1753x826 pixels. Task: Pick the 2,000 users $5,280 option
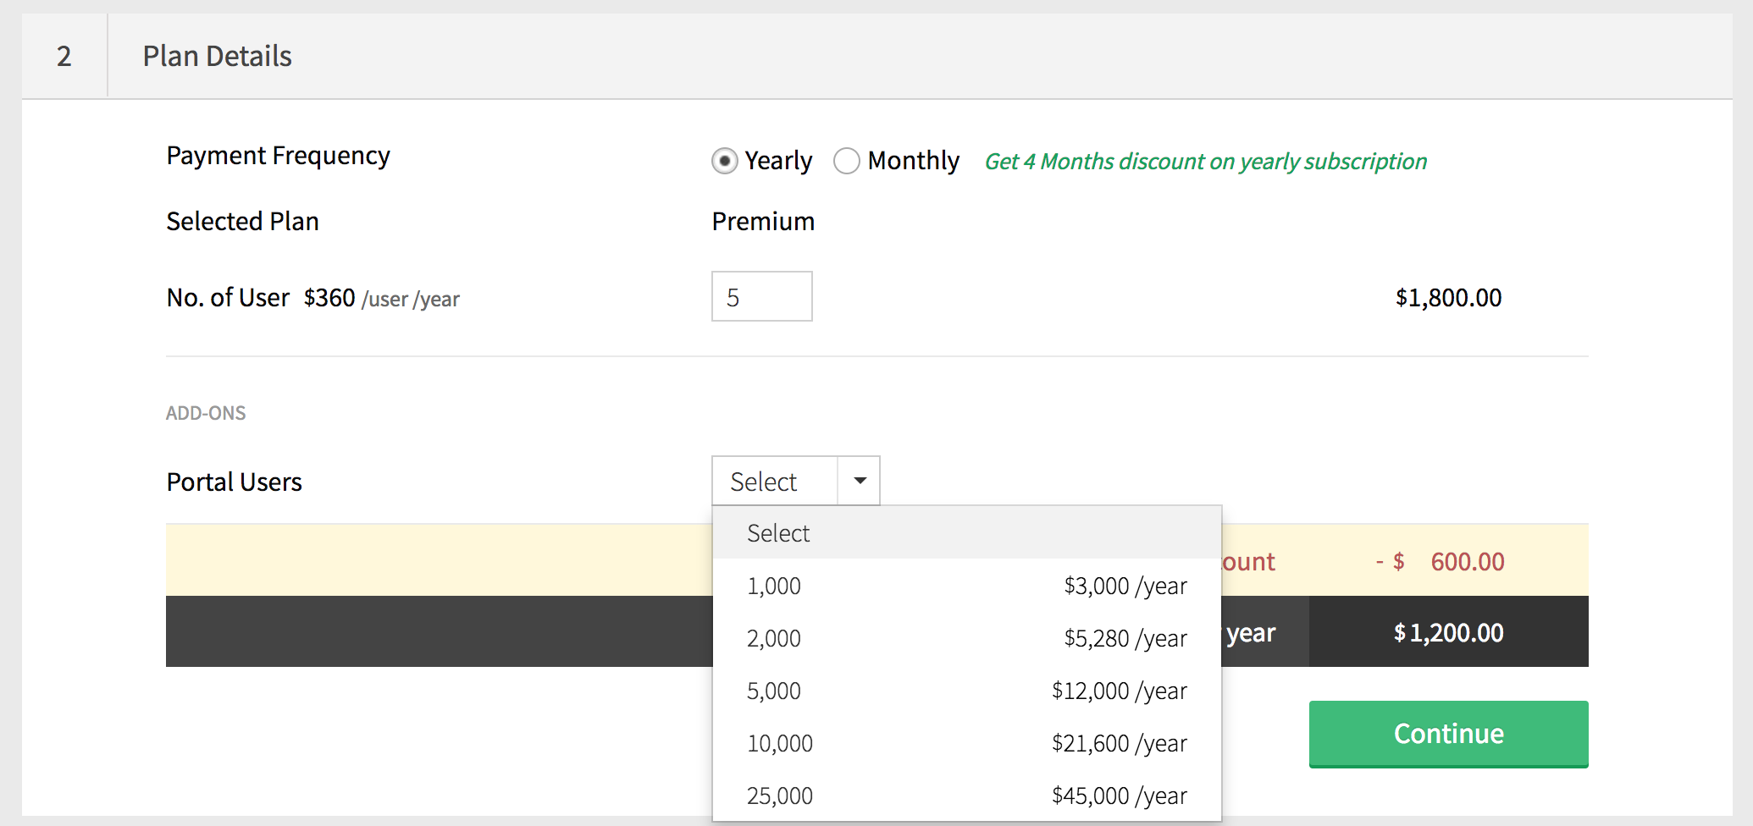(966, 638)
